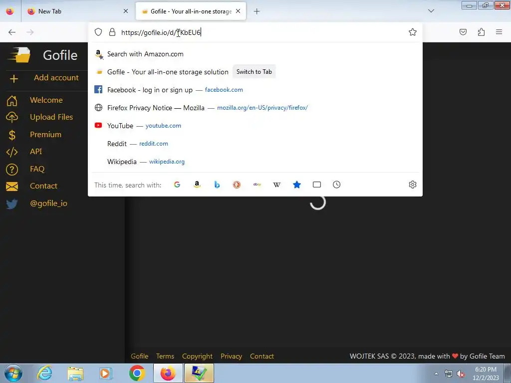
Task: Click the Welcome home icon
Action: click(12, 101)
